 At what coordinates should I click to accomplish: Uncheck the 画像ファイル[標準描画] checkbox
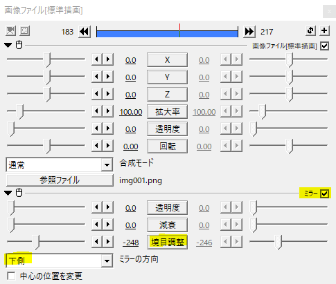coord(325,46)
